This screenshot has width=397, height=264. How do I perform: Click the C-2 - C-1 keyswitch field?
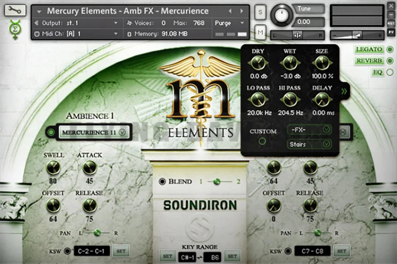click(x=92, y=251)
